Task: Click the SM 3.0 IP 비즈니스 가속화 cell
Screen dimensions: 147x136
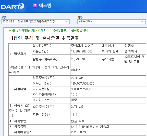Action: [x=108, y=127]
